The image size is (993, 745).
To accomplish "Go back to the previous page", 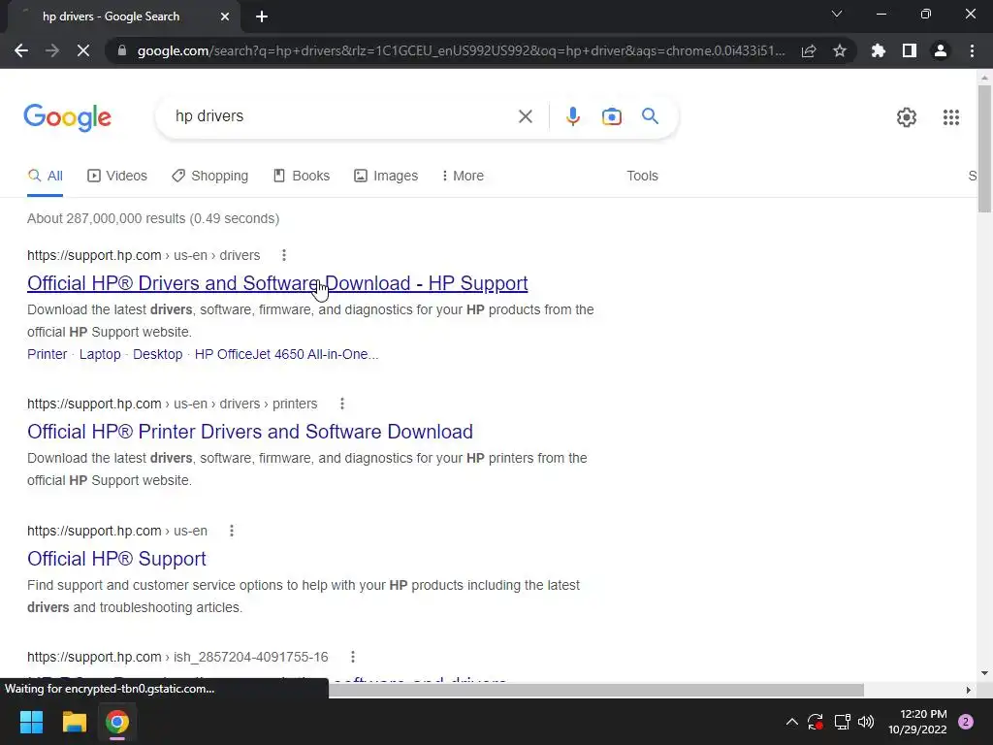I will coord(21,50).
